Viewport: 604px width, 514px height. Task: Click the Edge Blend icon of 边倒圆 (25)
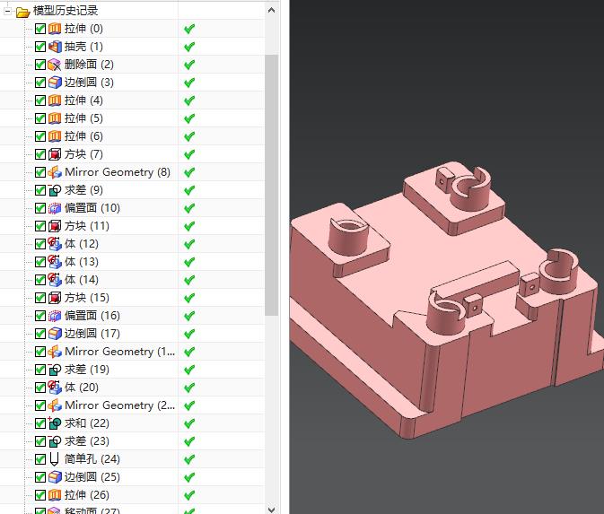55,477
